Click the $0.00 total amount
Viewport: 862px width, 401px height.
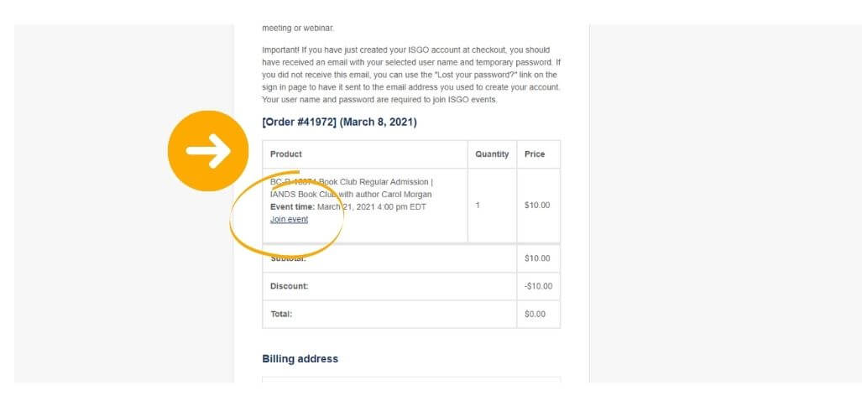535,315
